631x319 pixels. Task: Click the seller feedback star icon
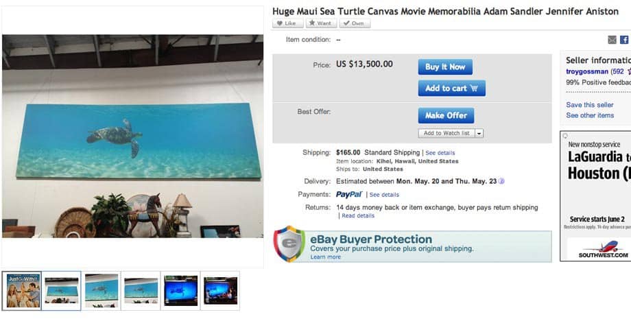(x=628, y=71)
